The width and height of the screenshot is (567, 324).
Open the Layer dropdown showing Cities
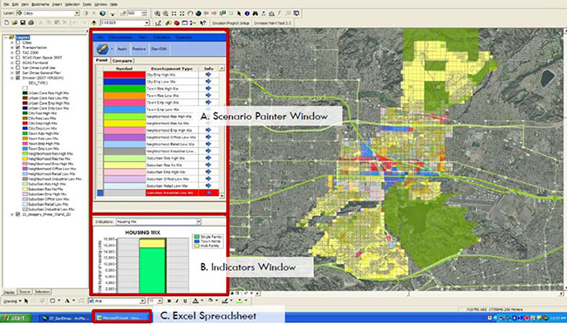(77, 13)
